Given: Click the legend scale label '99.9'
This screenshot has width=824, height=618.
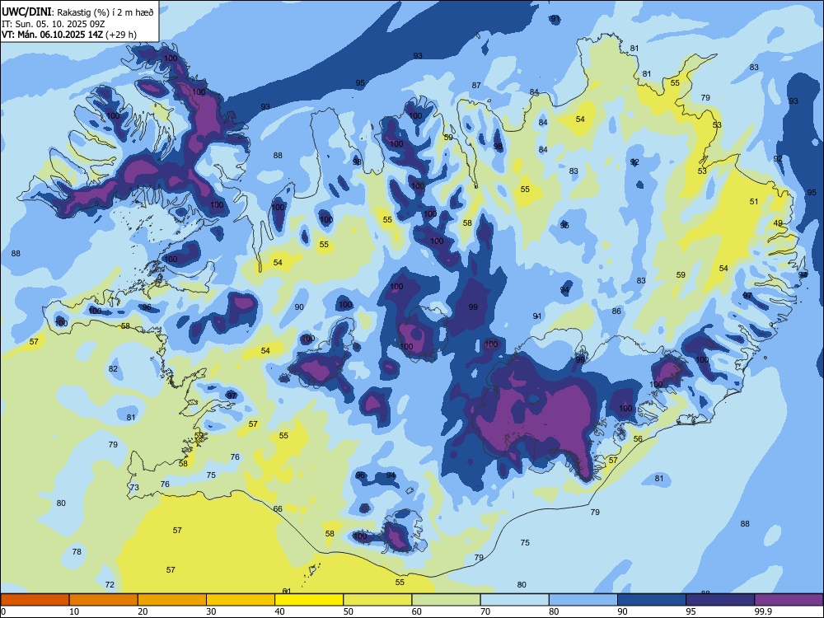Looking at the screenshot, I should point(763,611).
